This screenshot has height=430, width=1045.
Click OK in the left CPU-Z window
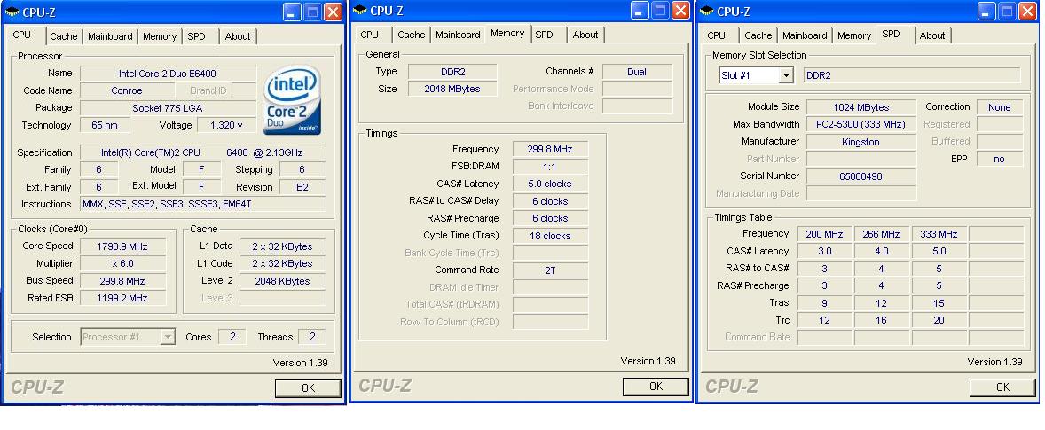(308, 388)
